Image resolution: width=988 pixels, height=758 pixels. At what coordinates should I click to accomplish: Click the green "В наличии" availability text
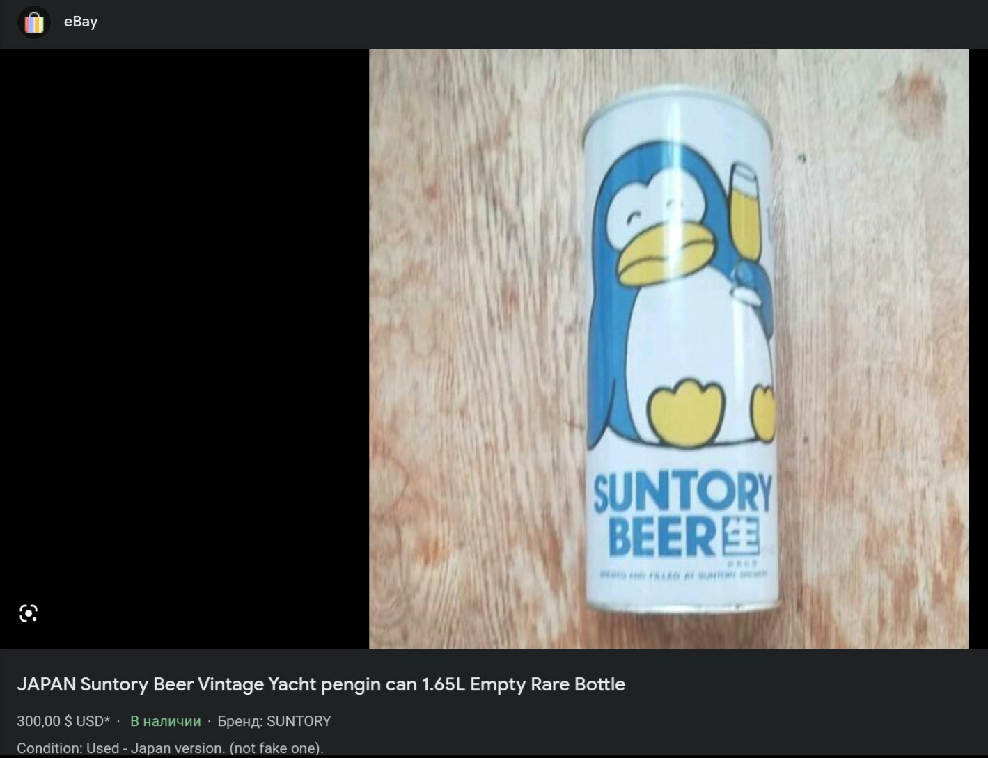[165, 721]
